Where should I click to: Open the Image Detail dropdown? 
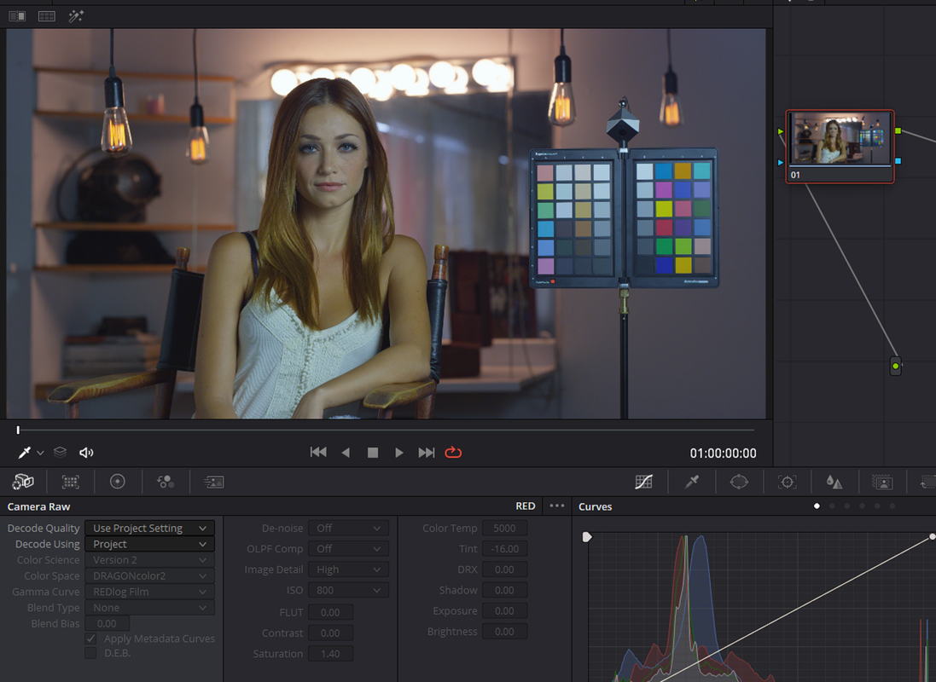pos(349,569)
